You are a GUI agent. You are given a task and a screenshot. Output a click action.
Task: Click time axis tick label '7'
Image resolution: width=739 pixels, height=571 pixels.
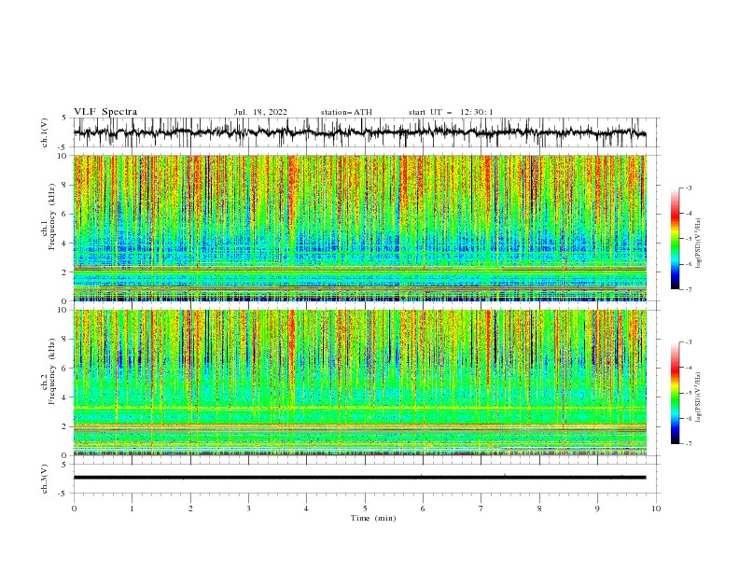pos(481,508)
